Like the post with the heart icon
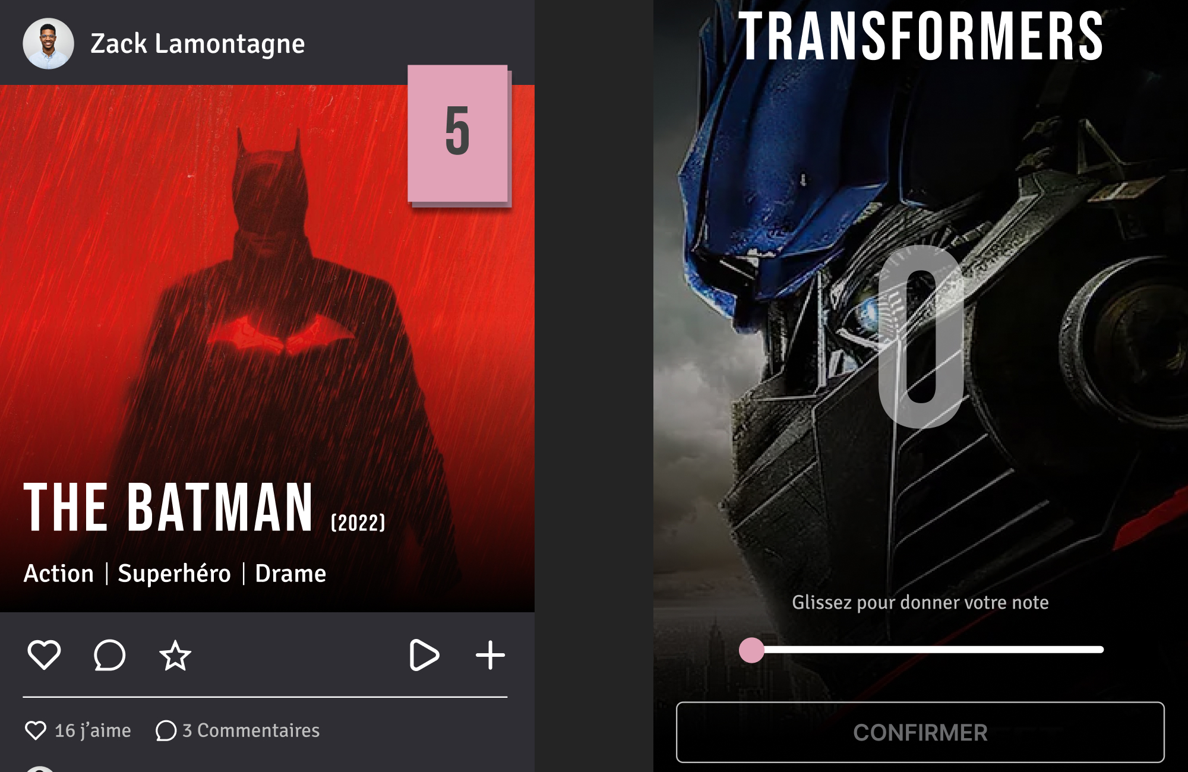 pyautogui.click(x=44, y=655)
